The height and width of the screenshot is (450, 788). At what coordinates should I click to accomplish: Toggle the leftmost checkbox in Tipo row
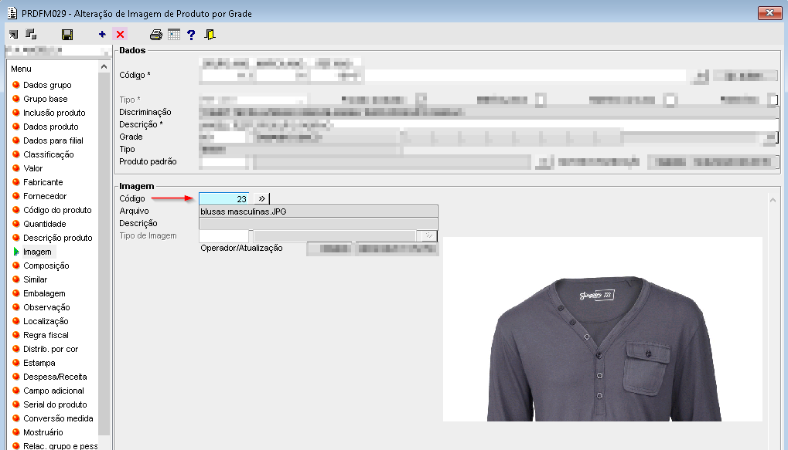(421, 100)
